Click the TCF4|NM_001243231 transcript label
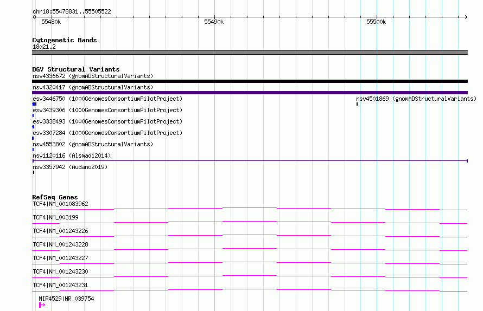This screenshot has width=483, height=311. point(60,285)
